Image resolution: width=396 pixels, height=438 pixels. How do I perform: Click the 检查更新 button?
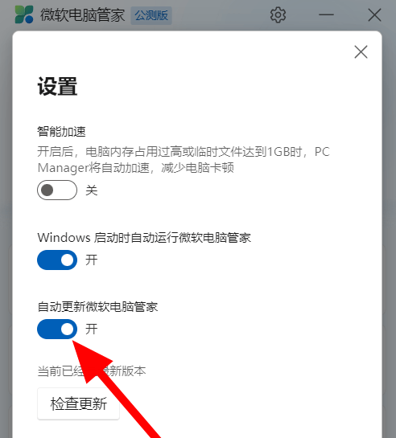tap(79, 403)
